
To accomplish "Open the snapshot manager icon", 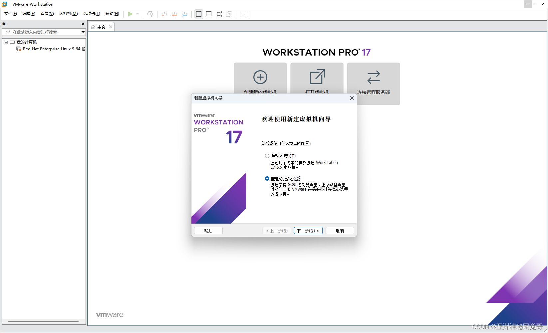I will [185, 14].
